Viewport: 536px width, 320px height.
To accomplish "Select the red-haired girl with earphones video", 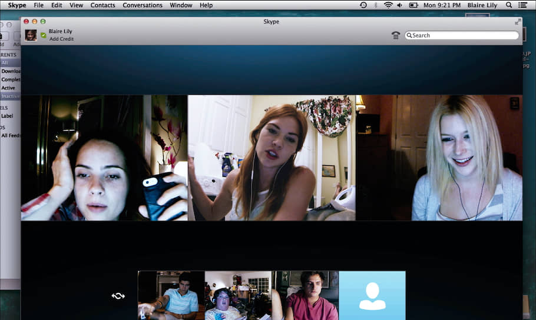I will (272, 158).
